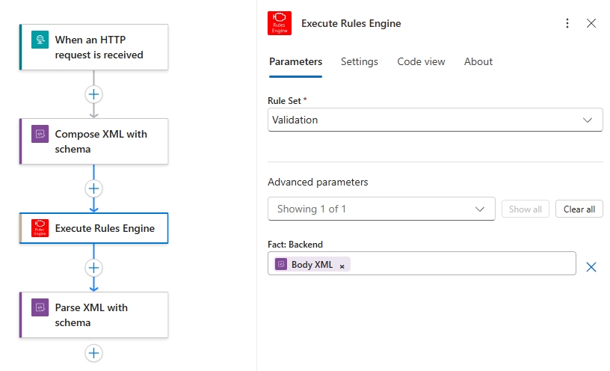The image size is (610, 371).
Task: Click the Parse XML with schema icon
Action: click(40, 307)
